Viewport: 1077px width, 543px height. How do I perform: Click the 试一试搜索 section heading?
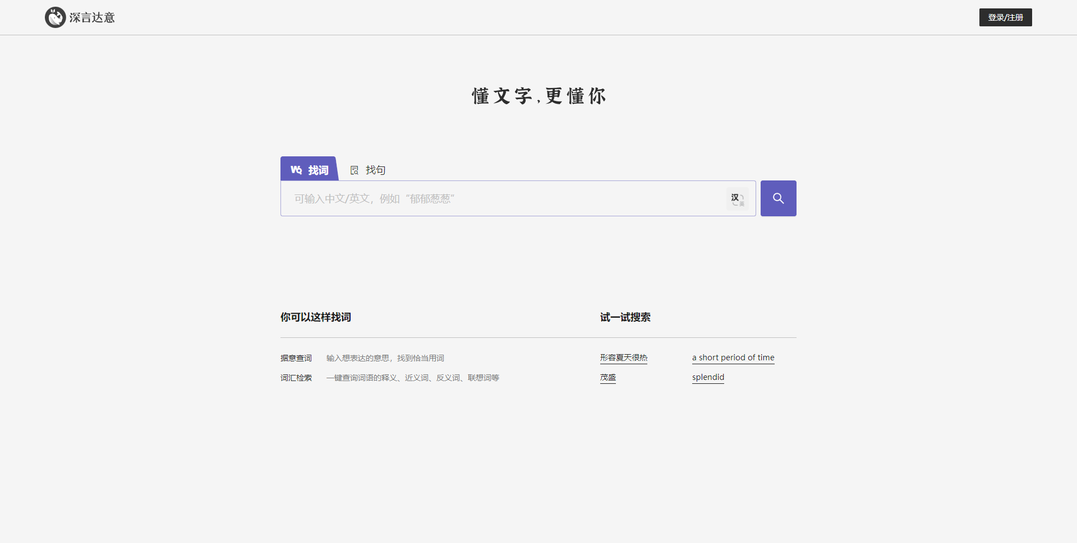click(625, 317)
